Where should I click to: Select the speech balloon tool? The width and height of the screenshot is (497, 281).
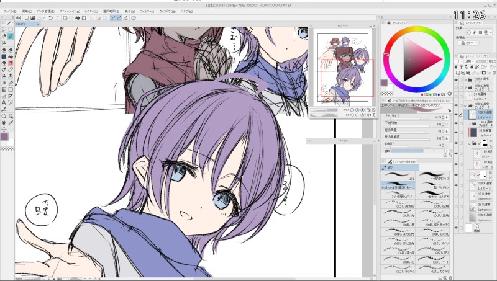pos(11,102)
